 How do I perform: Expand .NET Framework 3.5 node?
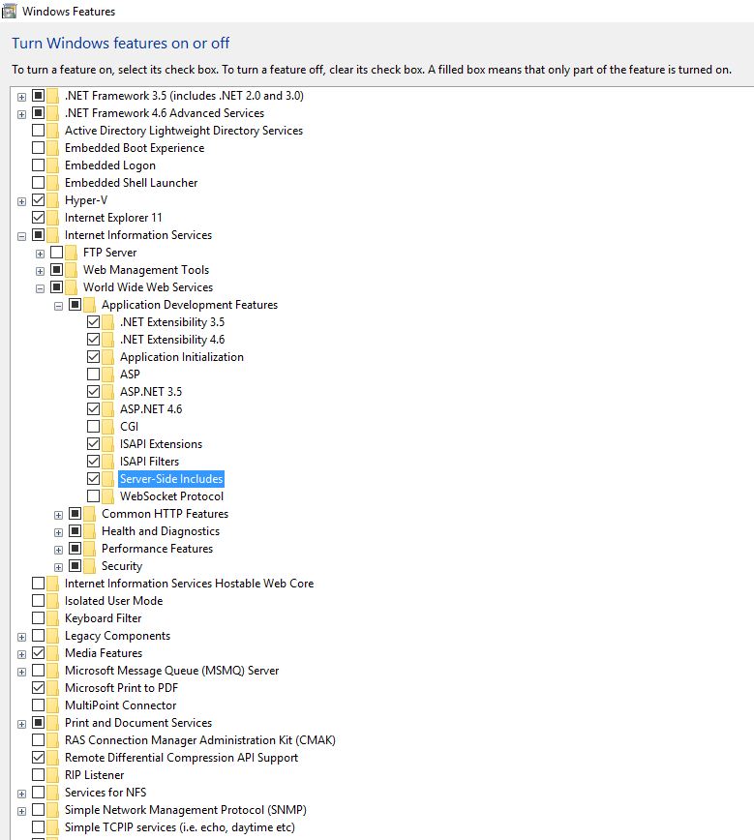(x=21, y=97)
